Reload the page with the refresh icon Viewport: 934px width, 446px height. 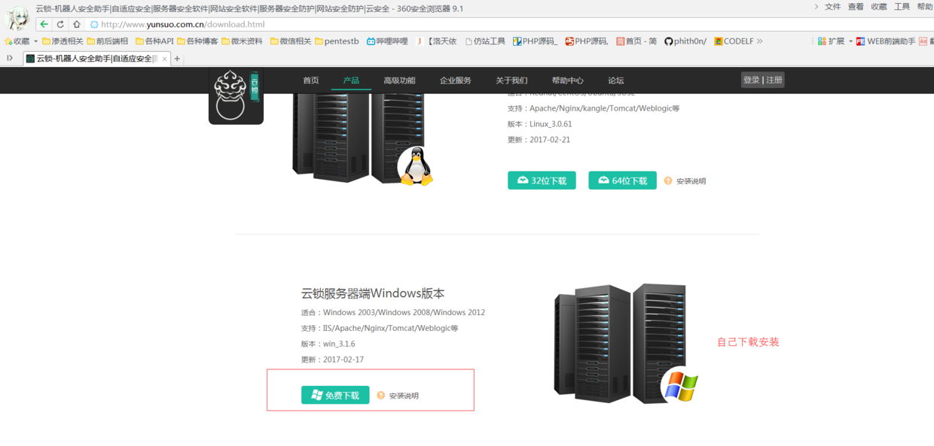pyautogui.click(x=60, y=24)
